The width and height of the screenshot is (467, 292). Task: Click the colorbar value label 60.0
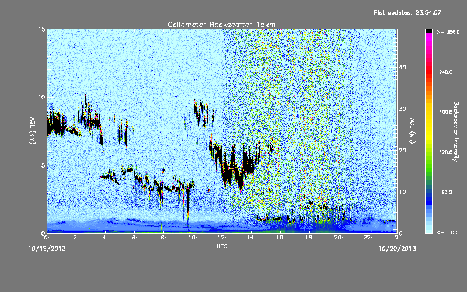click(447, 193)
